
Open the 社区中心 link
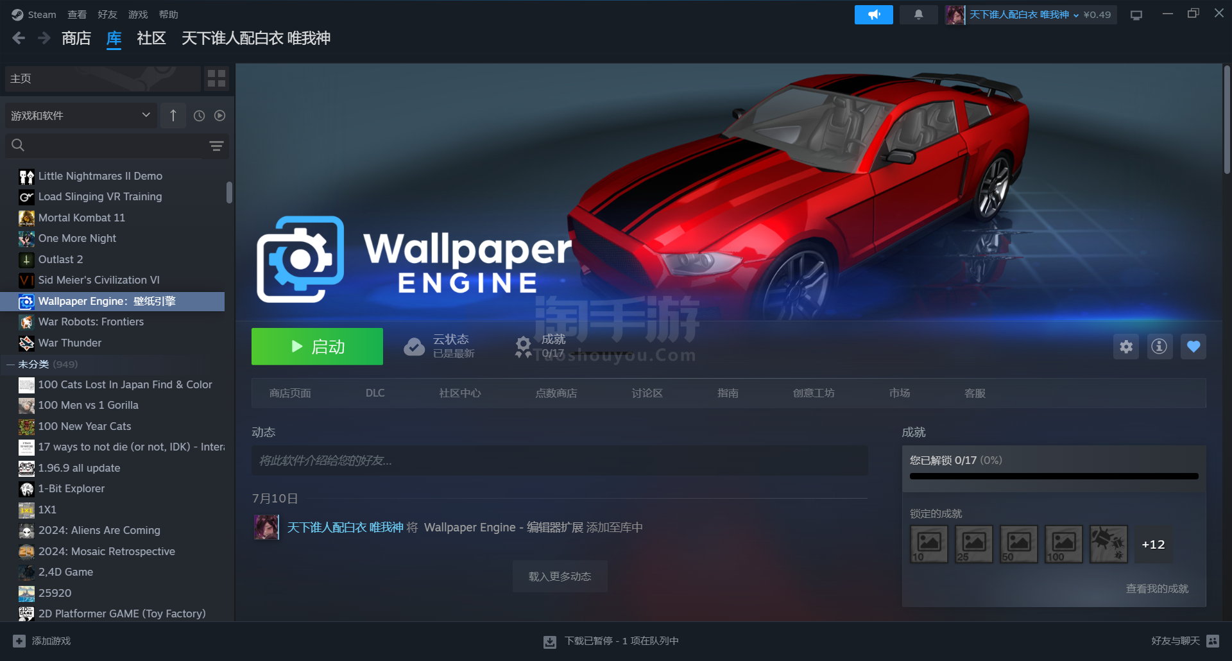[x=460, y=393]
